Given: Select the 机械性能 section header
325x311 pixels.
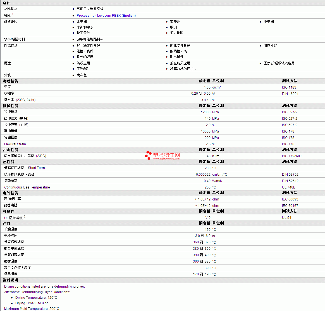Looking at the screenshot, I should click(11, 106).
